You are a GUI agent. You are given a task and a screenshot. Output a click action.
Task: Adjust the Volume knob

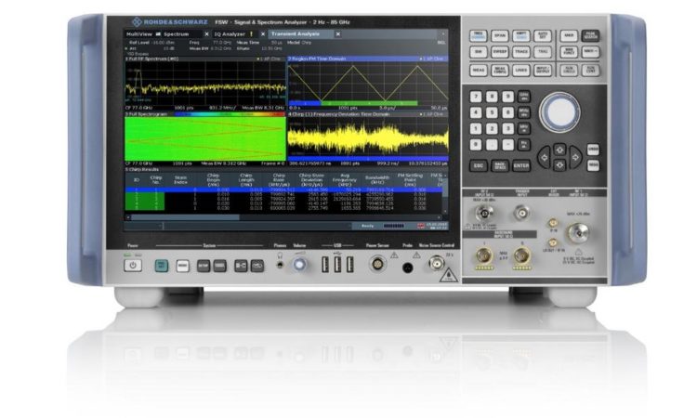[299, 265]
